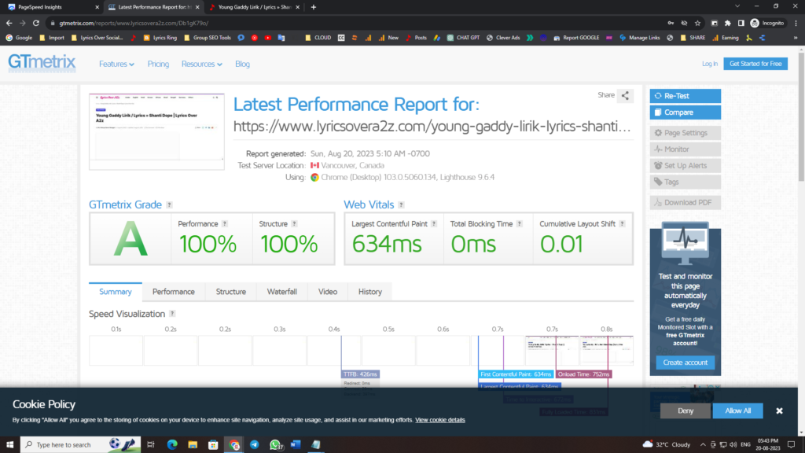Bookmark this page with star icon

[x=698, y=23]
